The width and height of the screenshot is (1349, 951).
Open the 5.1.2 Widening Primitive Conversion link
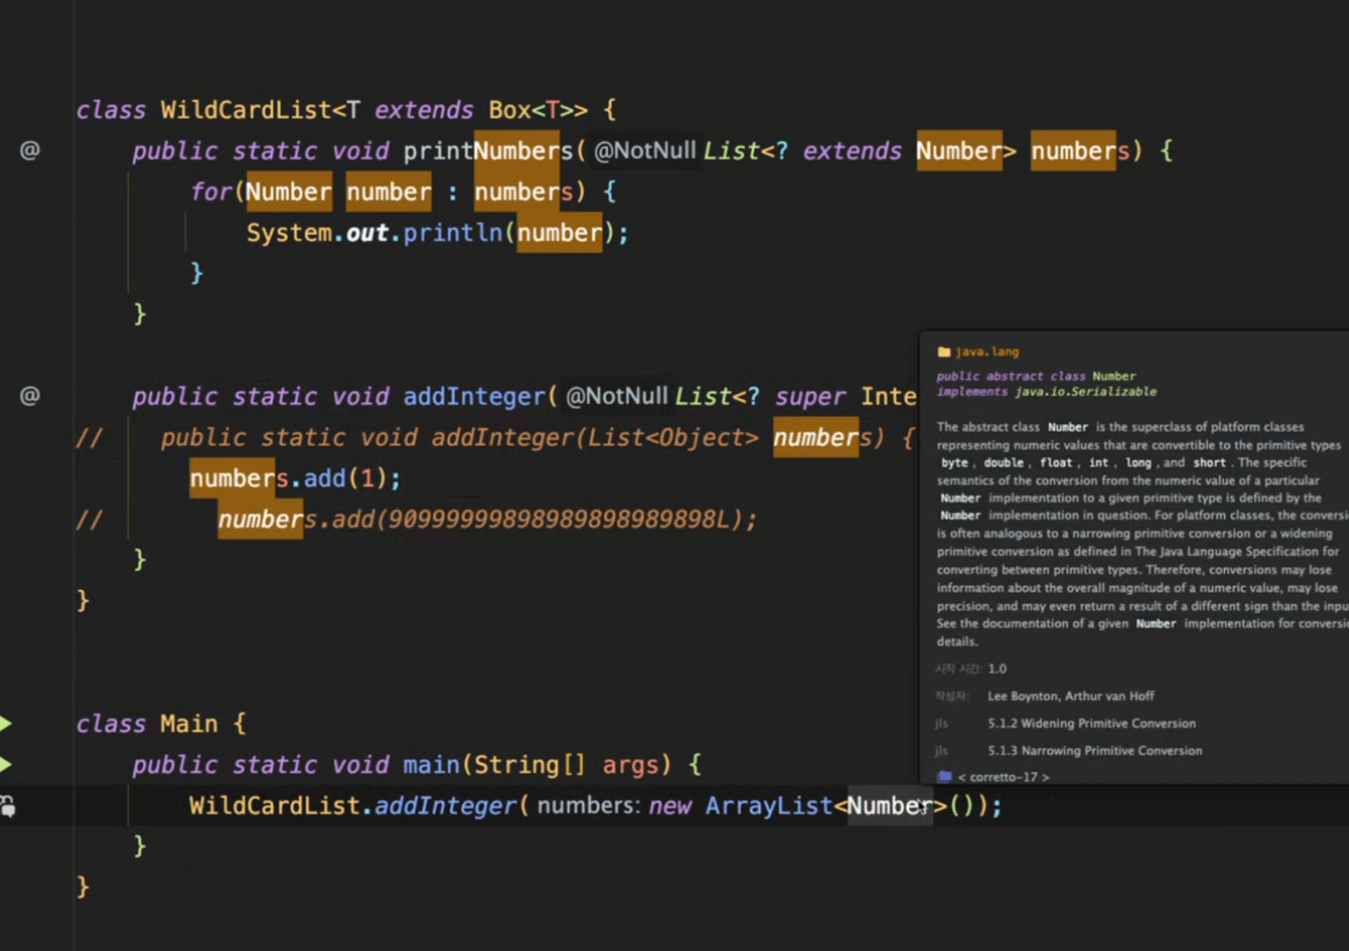[x=1092, y=723]
